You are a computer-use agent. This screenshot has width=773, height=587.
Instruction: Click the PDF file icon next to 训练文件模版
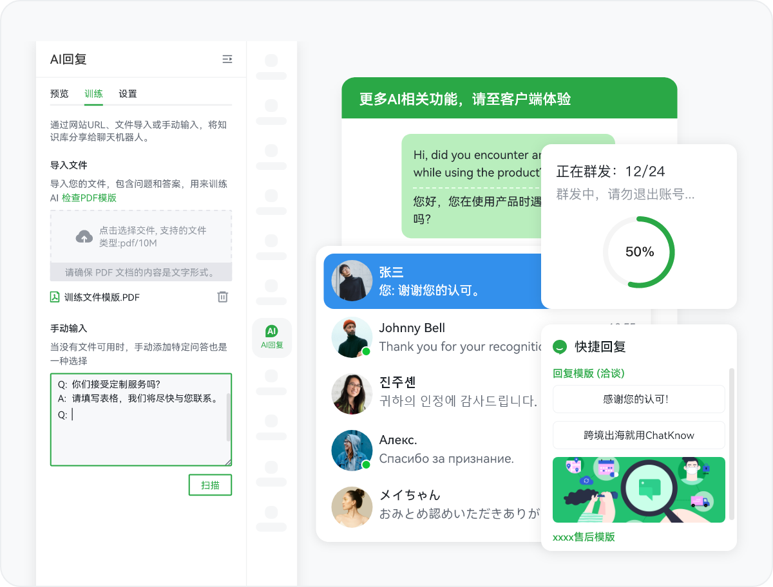pyautogui.click(x=55, y=297)
